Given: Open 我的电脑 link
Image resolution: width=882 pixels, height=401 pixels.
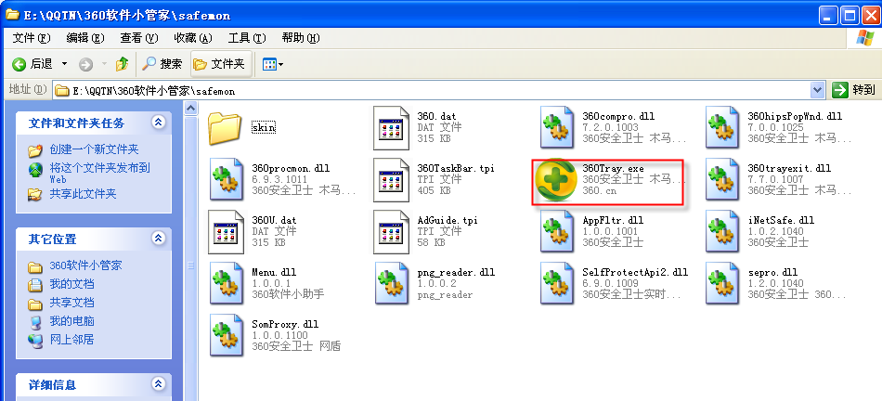Looking at the screenshot, I should click(x=71, y=321).
